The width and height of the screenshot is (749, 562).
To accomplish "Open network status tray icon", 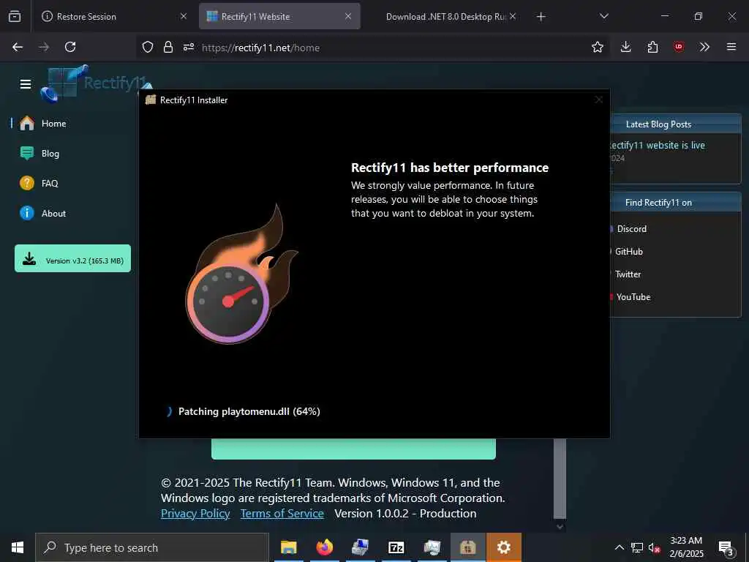I will click(637, 547).
